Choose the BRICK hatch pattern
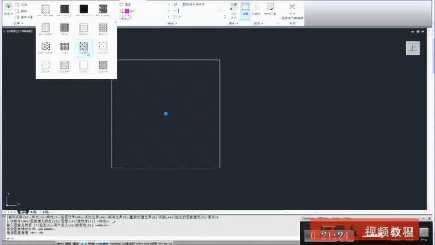 (103, 28)
